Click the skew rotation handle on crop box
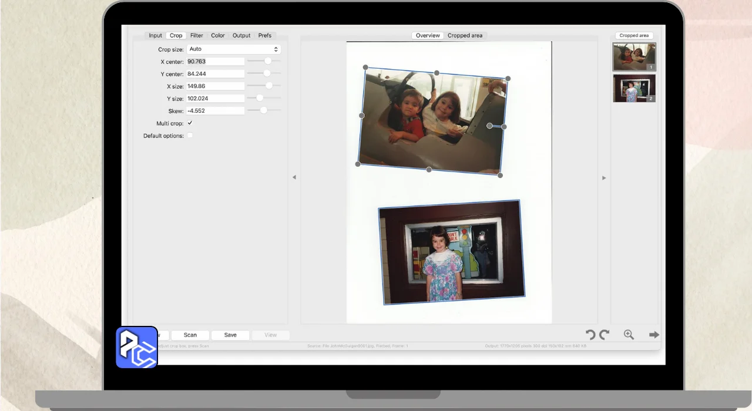Screen dimensions: 752x411 (489, 126)
